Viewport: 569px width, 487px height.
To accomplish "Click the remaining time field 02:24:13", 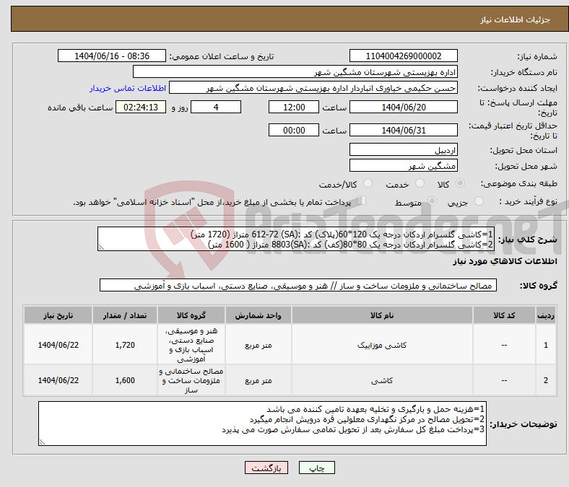I will click(x=141, y=107).
